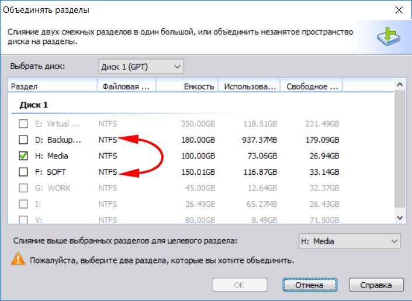Click the H: Media partition name
Image resolution: width=412 pixels, height=301 pixels.
pos(51,156)
